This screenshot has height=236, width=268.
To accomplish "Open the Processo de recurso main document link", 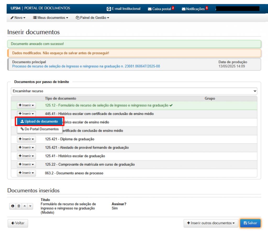I will [86, 66].
